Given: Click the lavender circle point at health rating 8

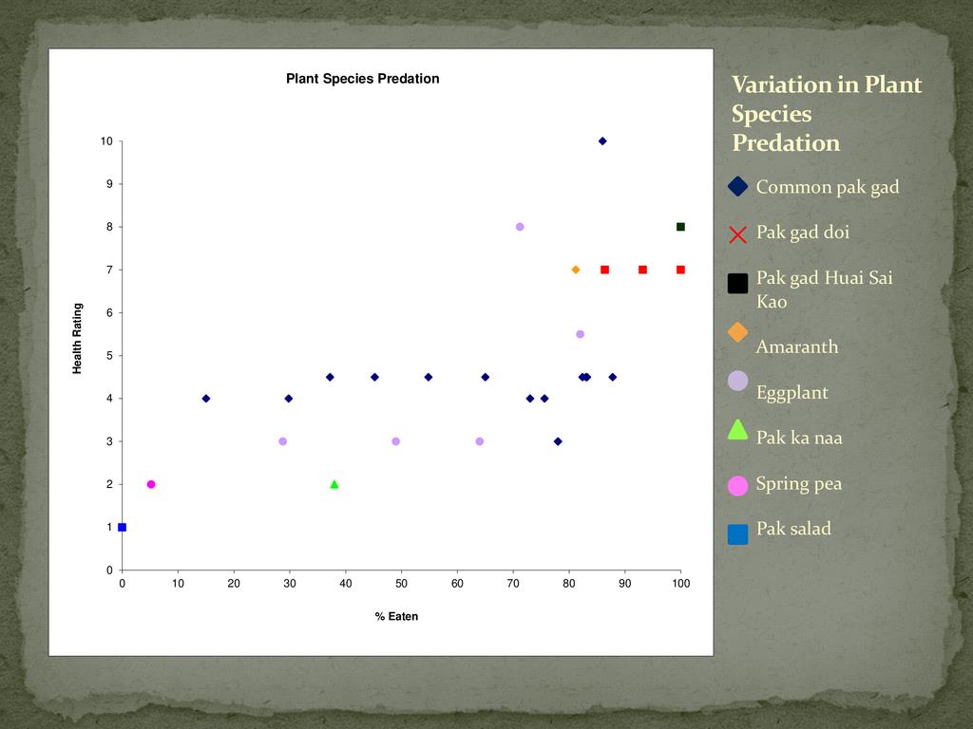Looking at the screenshot, I should [x=520, y=227].
